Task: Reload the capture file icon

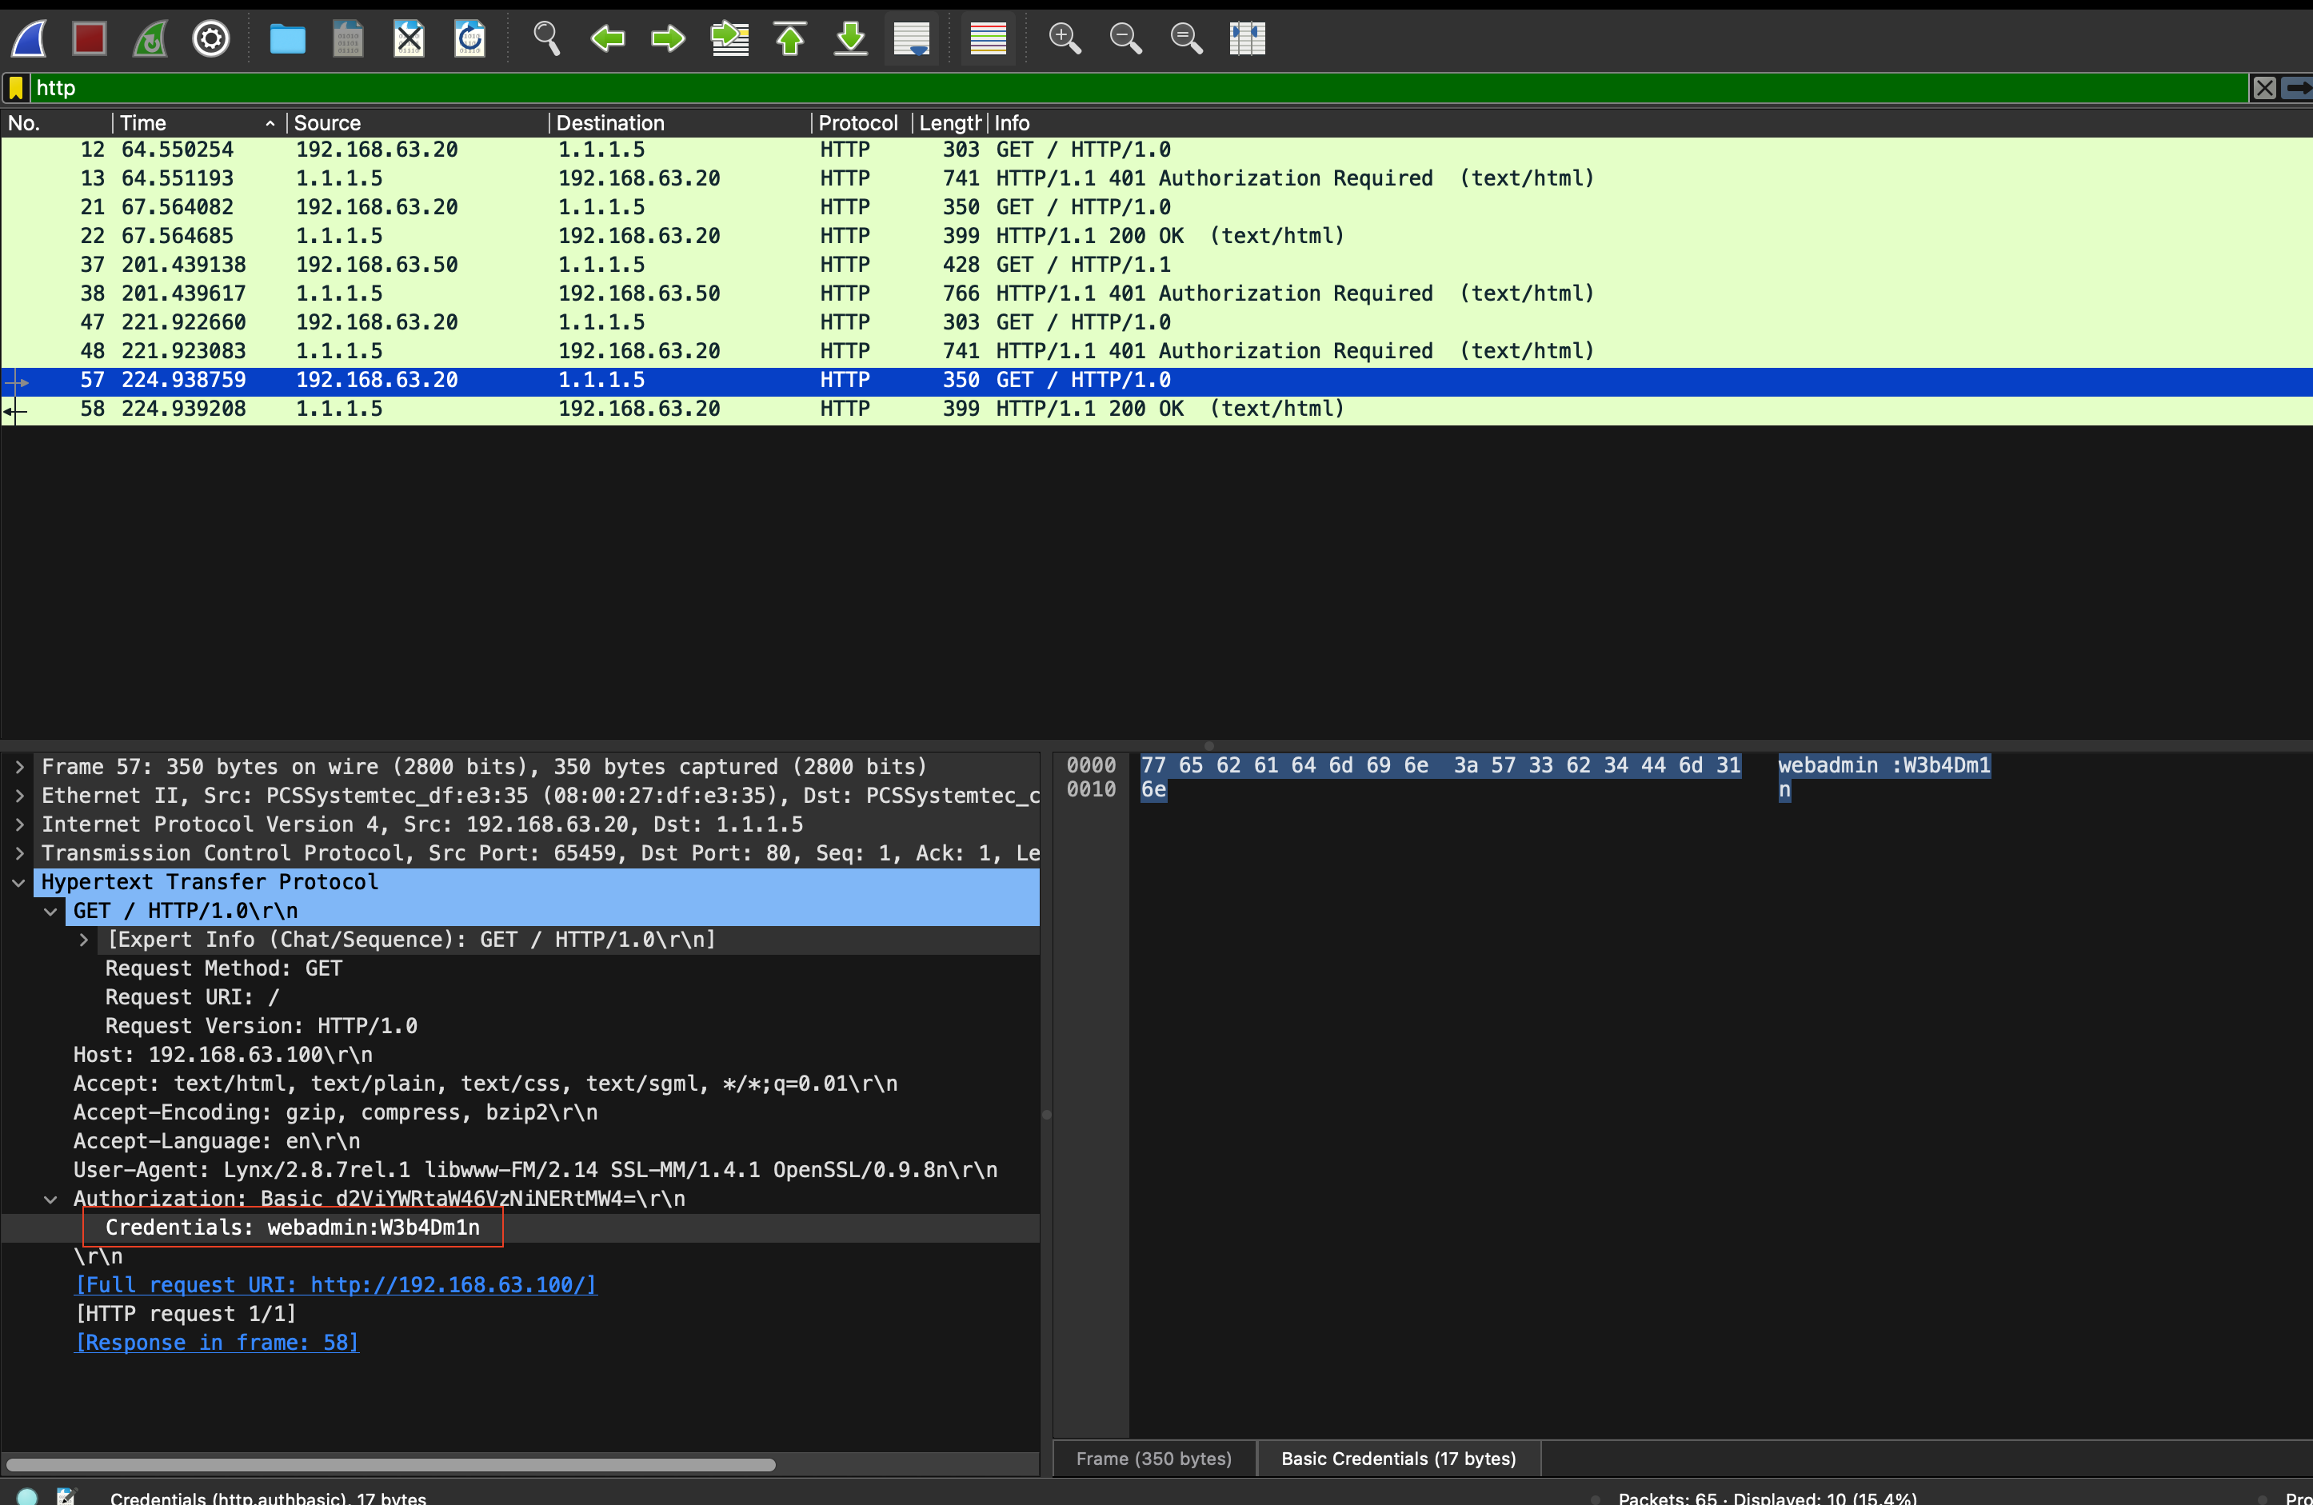Action: [470, 39]
